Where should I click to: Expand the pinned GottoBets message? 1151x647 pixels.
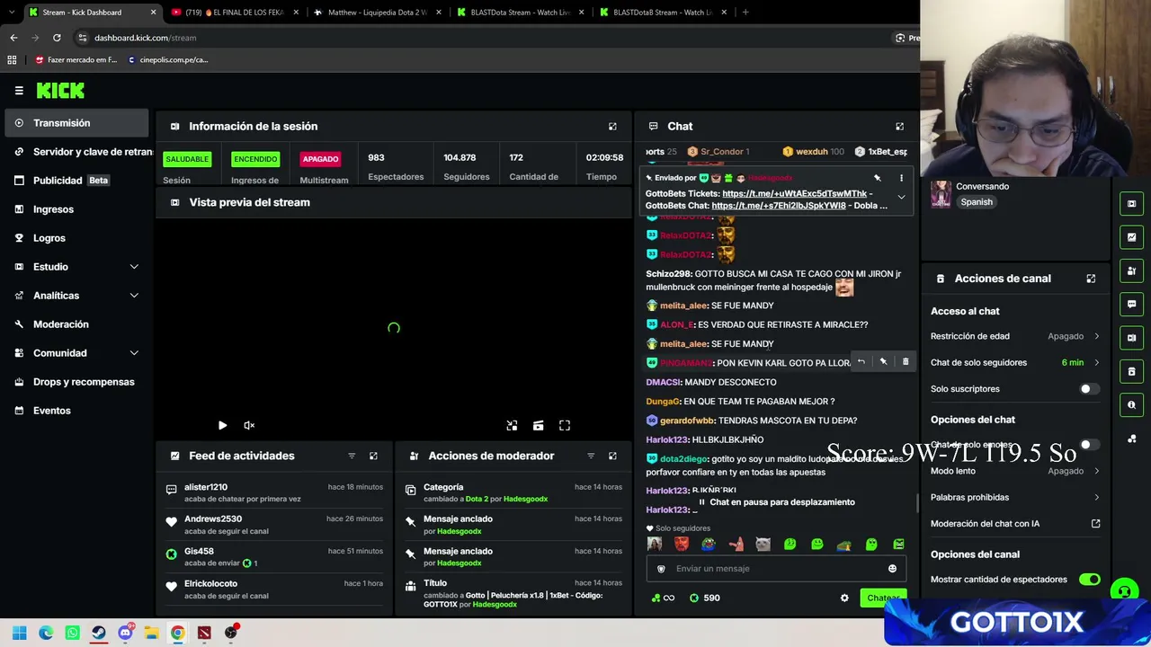click(901, 198)
